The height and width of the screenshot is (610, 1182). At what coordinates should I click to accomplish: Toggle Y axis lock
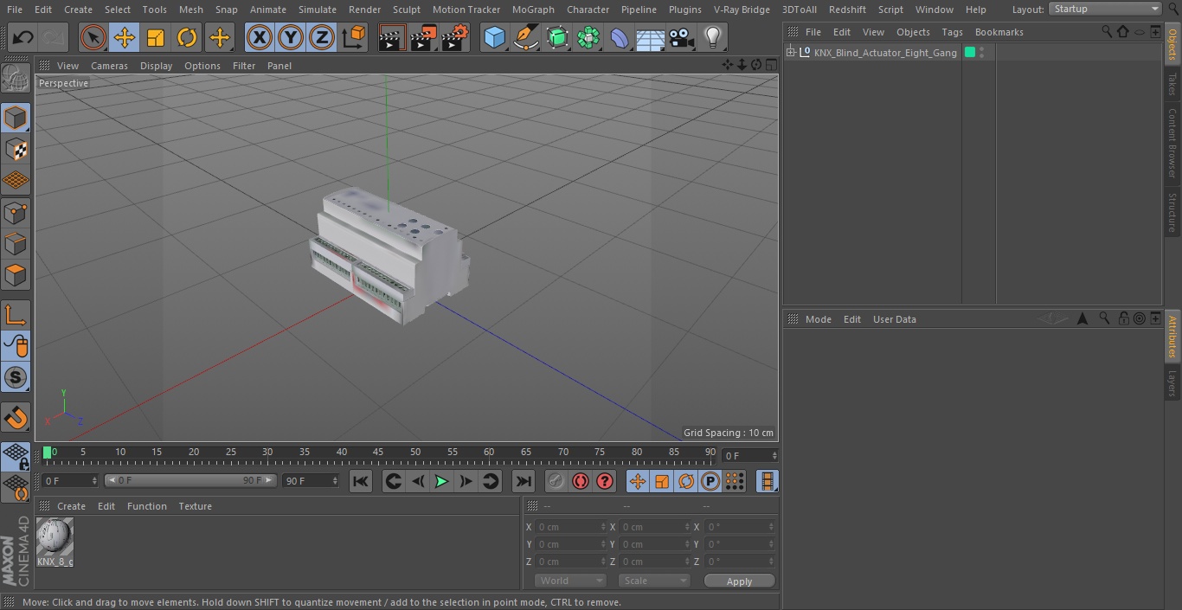(x=291, y=37)
